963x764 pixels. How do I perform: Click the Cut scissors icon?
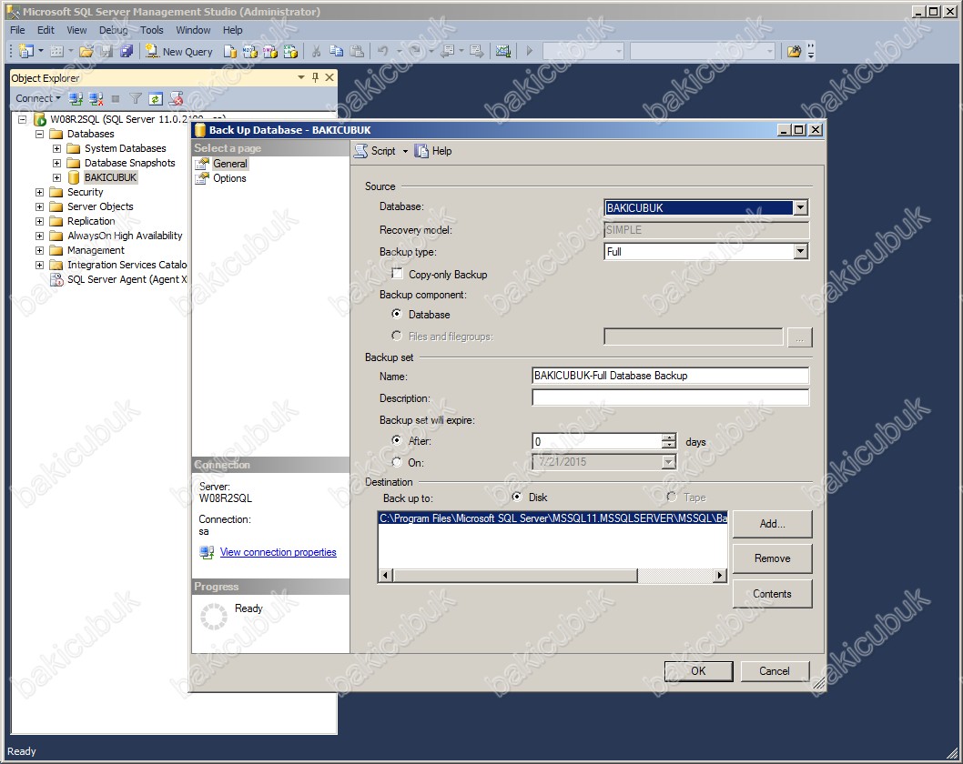316,52
